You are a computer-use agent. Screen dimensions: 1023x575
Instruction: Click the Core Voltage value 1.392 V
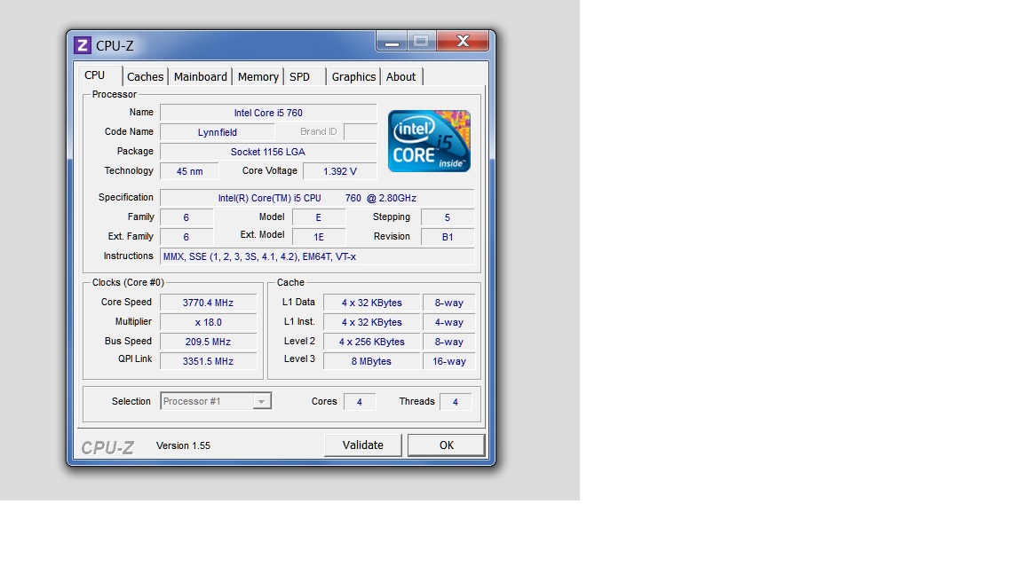(x=340, y=171)
